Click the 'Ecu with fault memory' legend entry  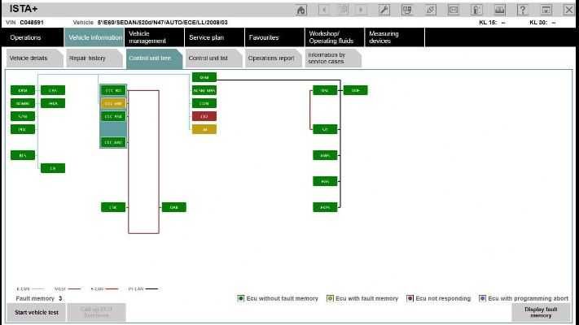362,298
